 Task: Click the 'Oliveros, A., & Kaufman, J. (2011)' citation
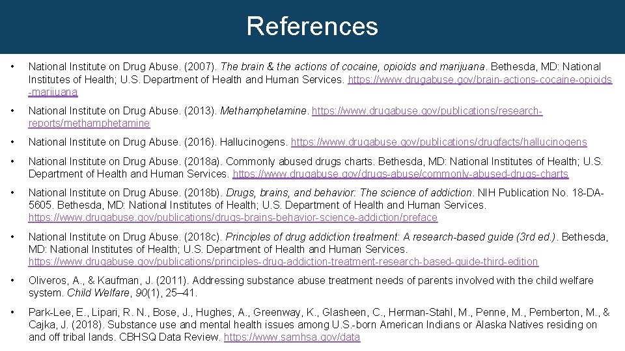coord(108,281)
